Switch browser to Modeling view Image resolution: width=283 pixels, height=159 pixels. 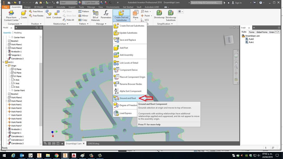[18, 33]
